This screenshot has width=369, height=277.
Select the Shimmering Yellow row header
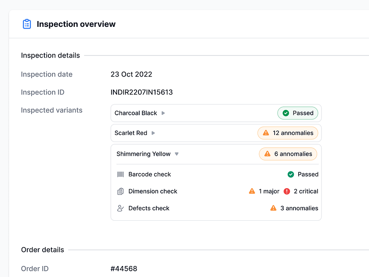[x=143, y=154]
